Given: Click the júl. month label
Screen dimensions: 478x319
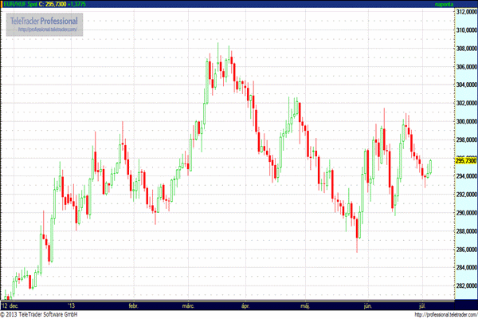Looking at the screenshot, I should pos(422,305).
